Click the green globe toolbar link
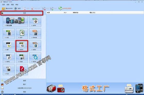Screen dimensions: 144x95 65,9
